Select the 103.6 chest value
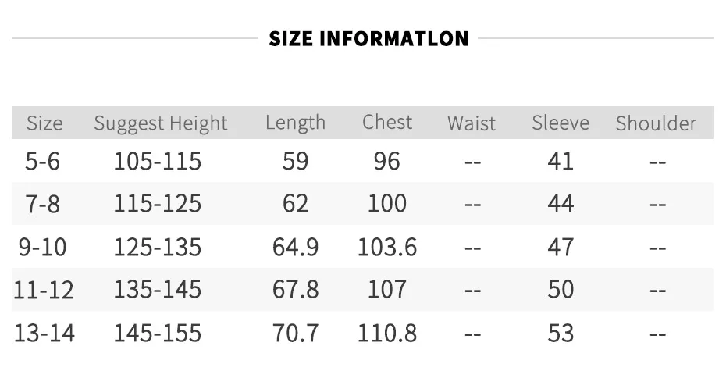The height and width of the screenshot is (389, 726). pos(387,247)
